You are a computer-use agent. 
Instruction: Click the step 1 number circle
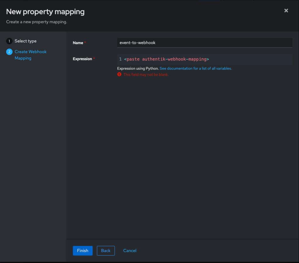9,41
